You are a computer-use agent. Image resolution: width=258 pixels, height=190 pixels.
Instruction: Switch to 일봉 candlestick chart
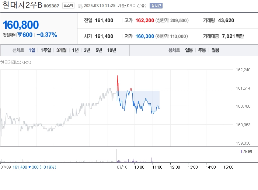click(x=189, y=50)
